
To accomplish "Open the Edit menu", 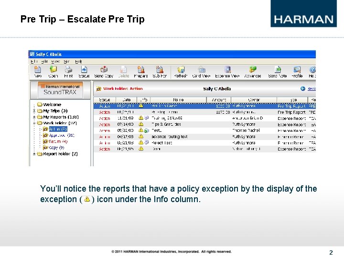I will 44,62.
